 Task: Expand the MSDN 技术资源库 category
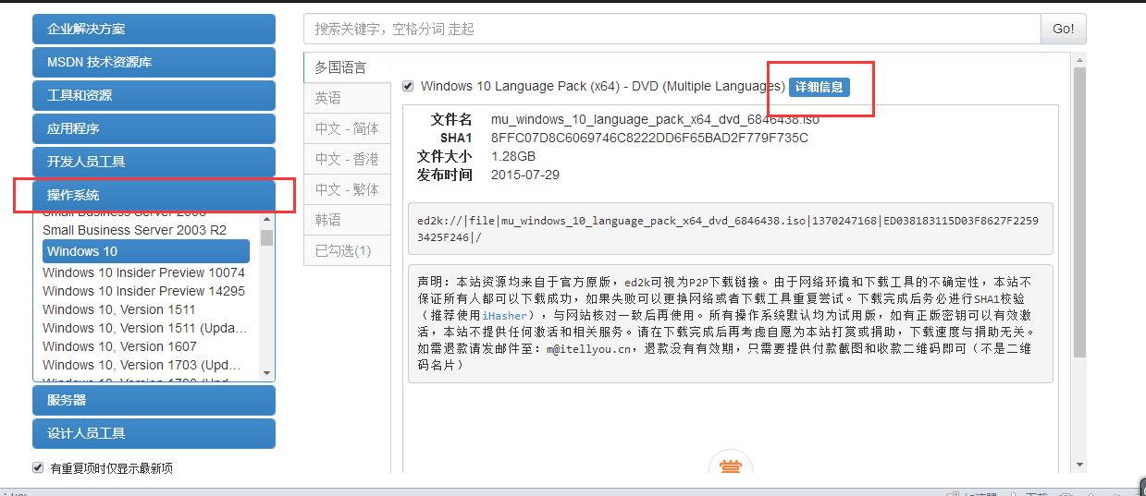coord(154,62)
